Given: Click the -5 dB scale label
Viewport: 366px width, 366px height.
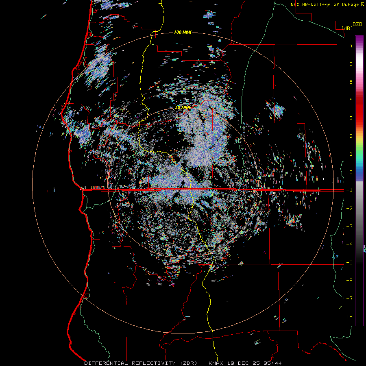Looking at the screenshot, I should (349, 263).
